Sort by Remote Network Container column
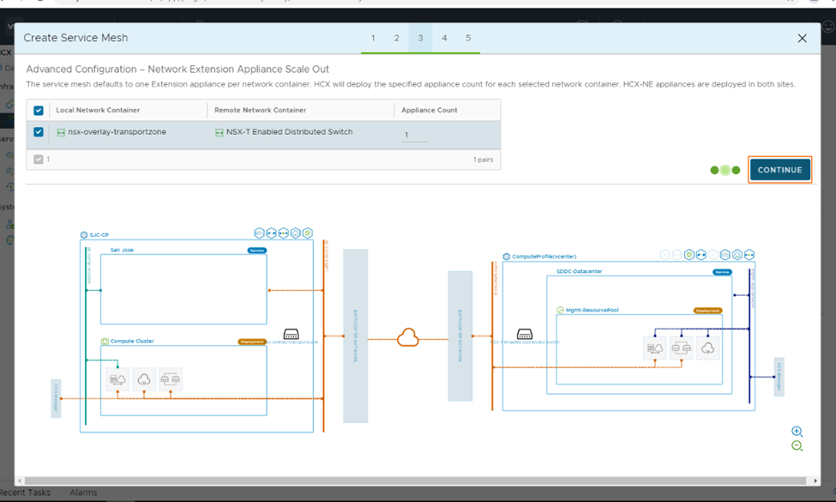The height and width of the screenshot is (502, 836). (260, 111)
